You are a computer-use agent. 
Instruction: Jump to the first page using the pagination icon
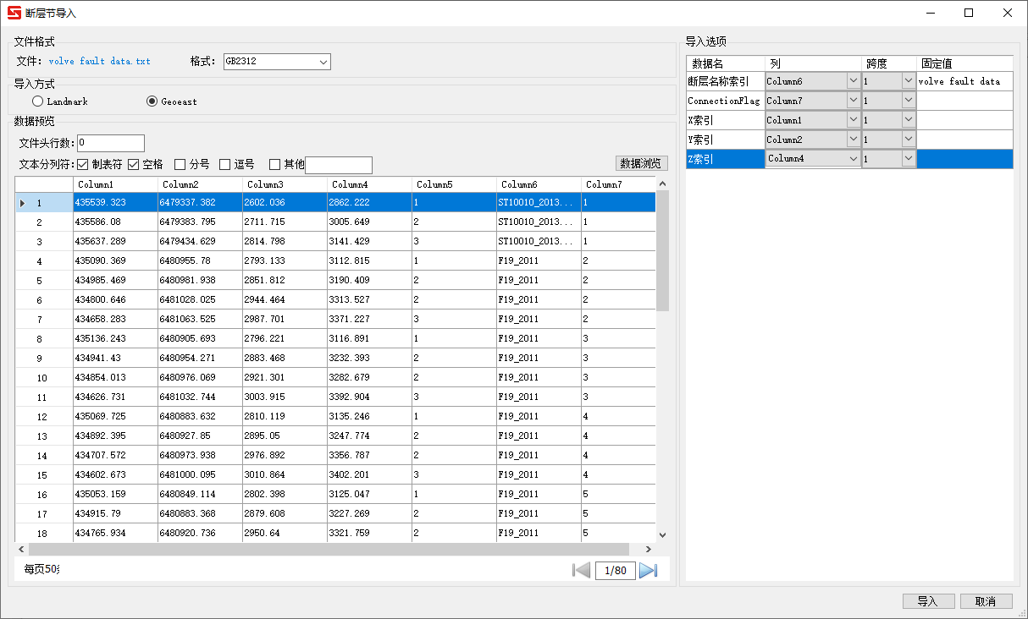[x=582, y=570]
